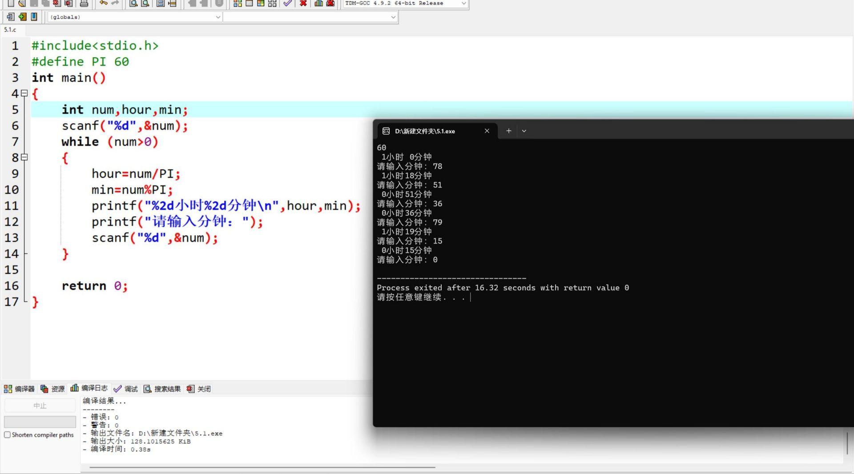Switch to the 编译器 tab

click(19, 389)
